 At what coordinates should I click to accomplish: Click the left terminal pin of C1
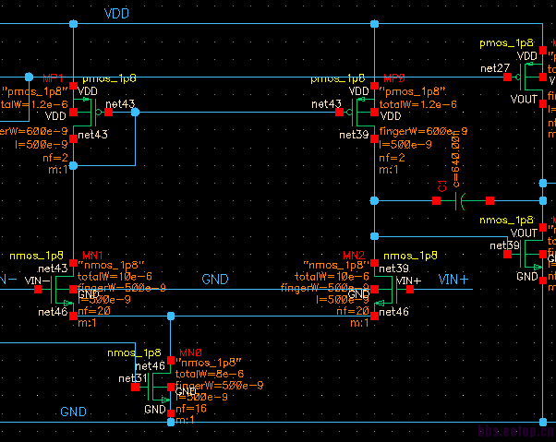pyautogui.click(x=437, y=201)
